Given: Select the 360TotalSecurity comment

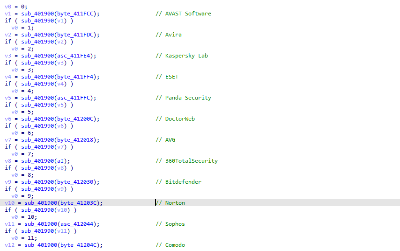Looking at the screenshot, I should [x=186, y=161].
